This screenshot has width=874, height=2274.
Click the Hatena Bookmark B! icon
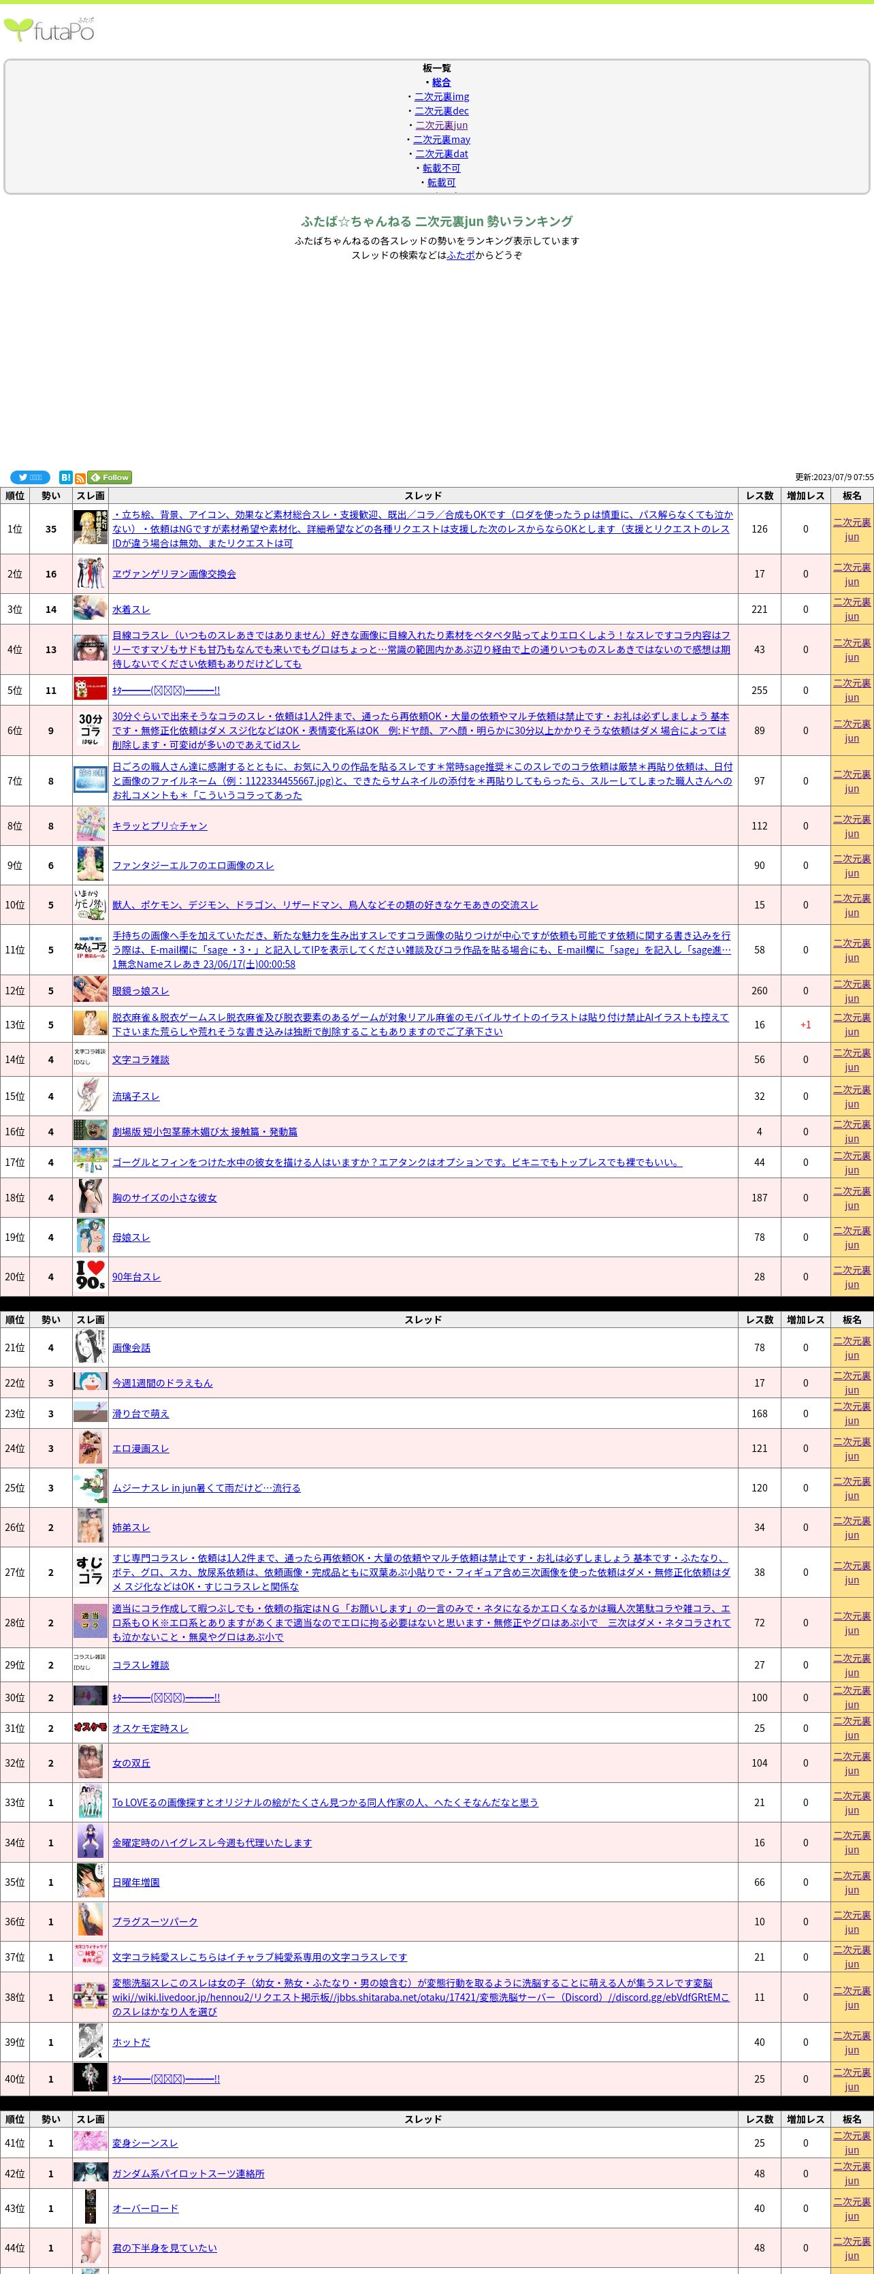[x=66, y=477]
